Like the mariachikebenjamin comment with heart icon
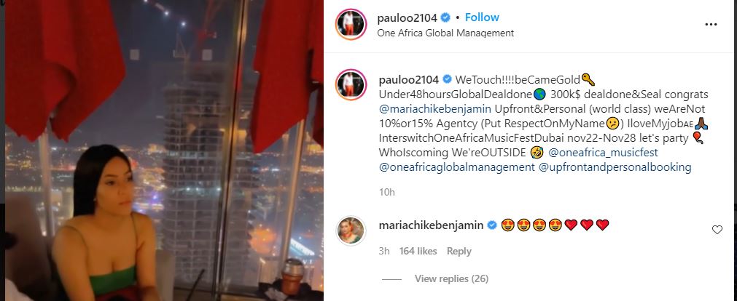The height and width of the screenshot is (301, 737). click(717, 230)
